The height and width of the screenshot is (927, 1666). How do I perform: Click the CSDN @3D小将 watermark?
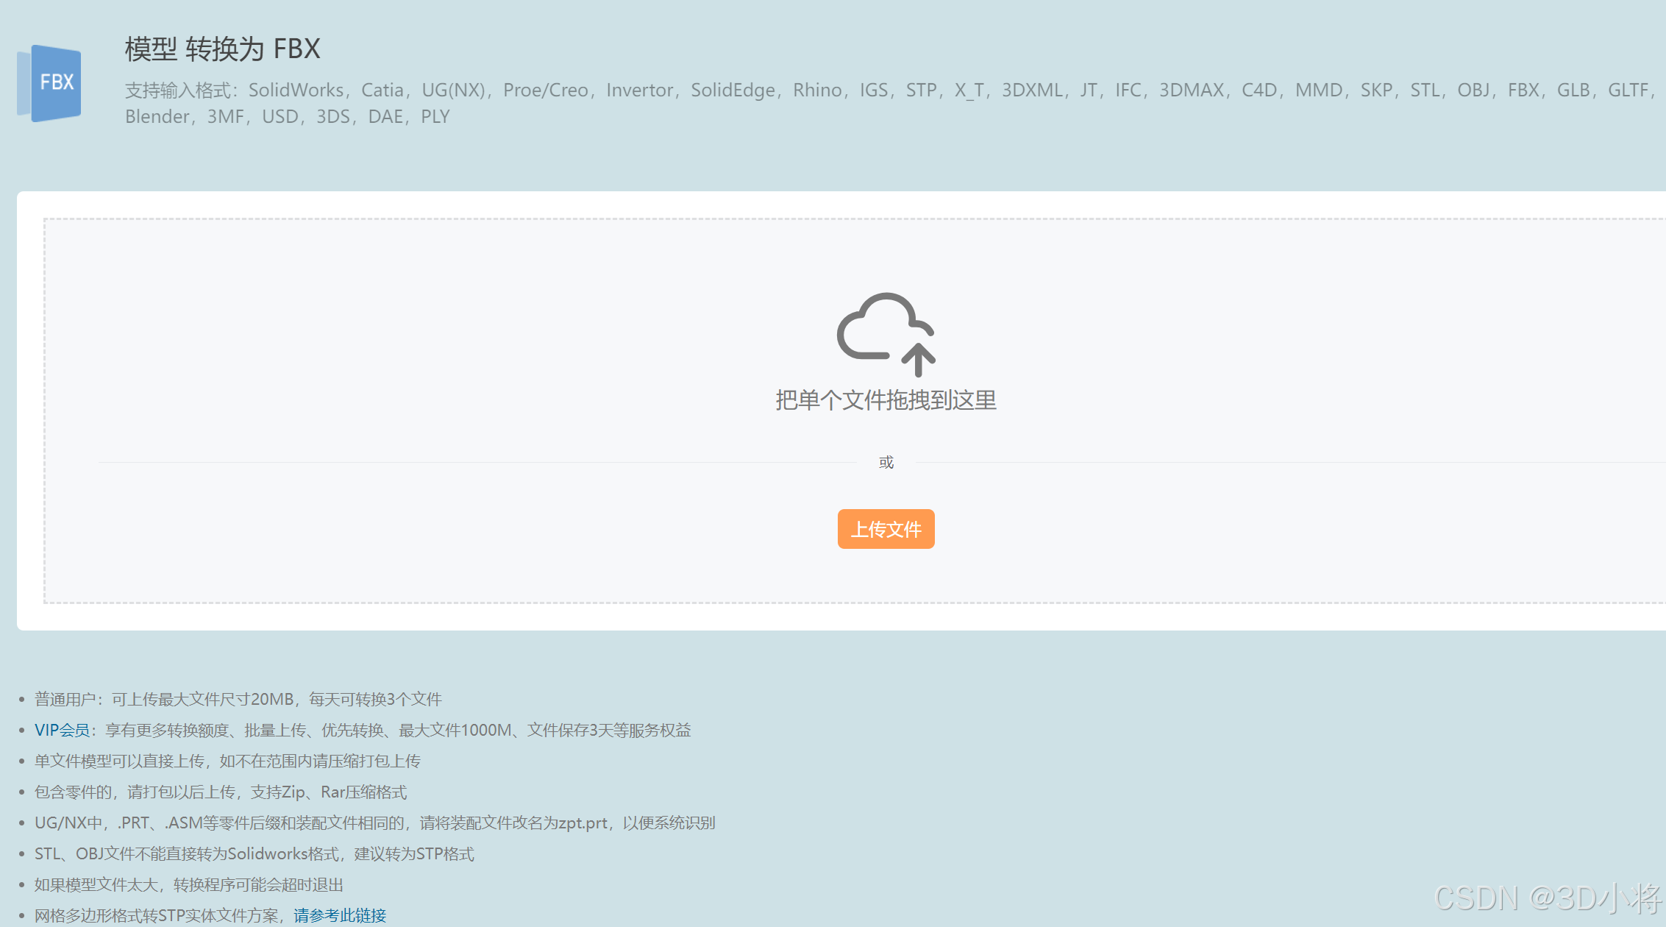coord(1548,898)
